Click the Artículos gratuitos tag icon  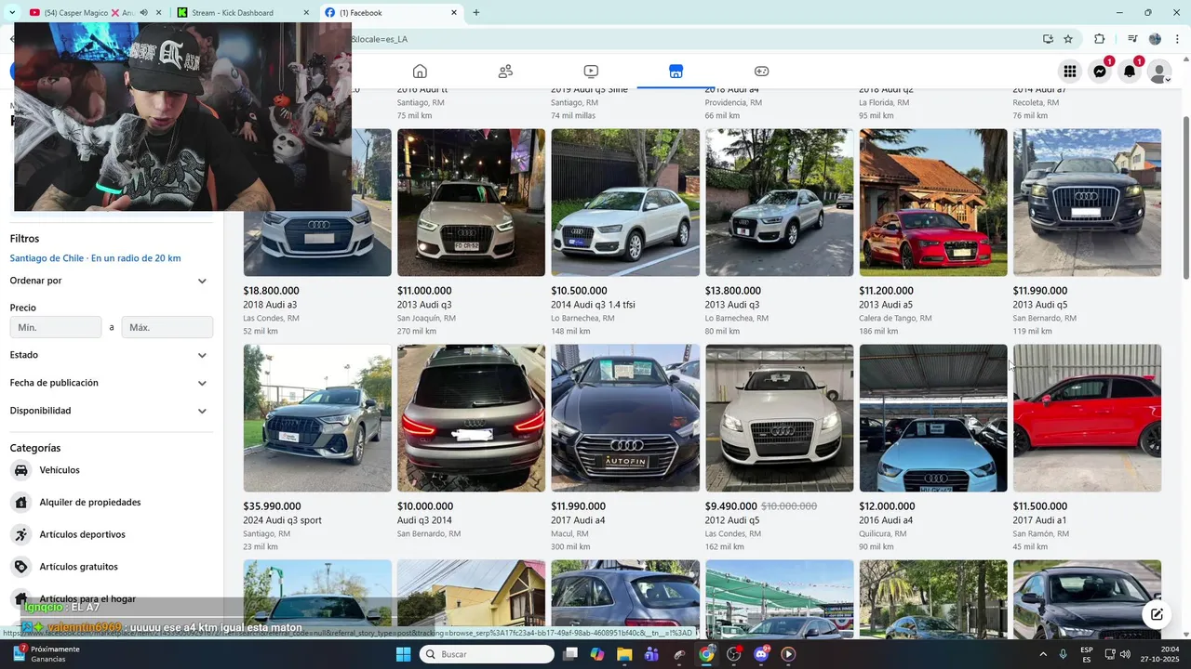(x=20, y=567)
